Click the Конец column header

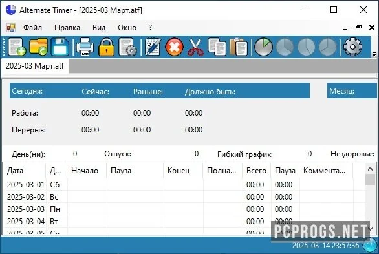(183, 171)
